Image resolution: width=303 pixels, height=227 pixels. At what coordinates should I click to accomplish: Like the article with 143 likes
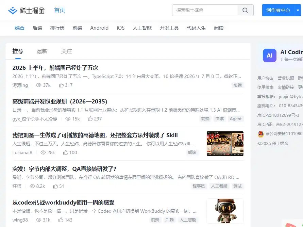(61, 220)
